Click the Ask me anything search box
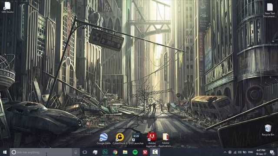278x156 pixels. point(41,152)
